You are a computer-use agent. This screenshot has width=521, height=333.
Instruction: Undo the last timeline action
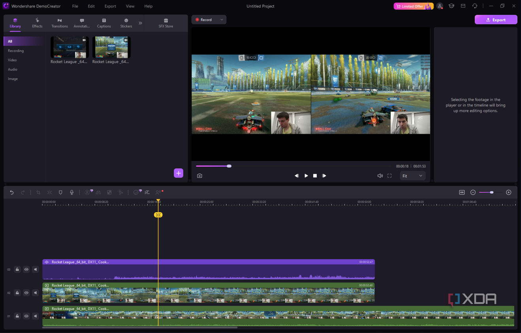(12, 193)
